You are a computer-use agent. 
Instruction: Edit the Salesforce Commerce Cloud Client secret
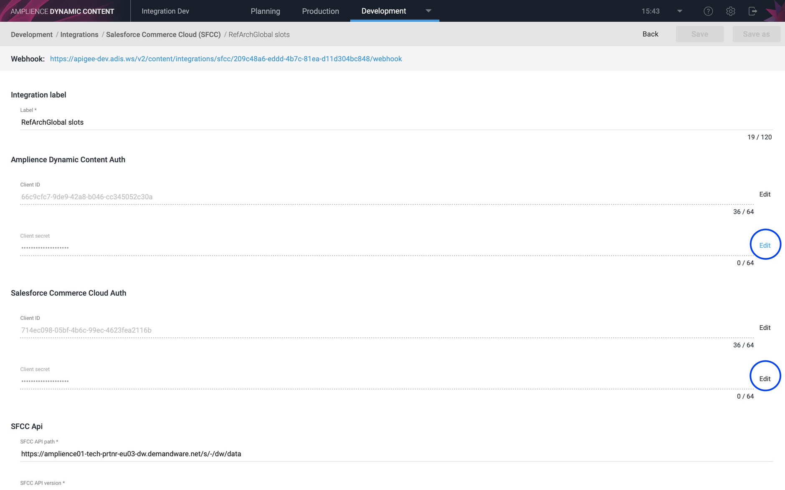765,379
